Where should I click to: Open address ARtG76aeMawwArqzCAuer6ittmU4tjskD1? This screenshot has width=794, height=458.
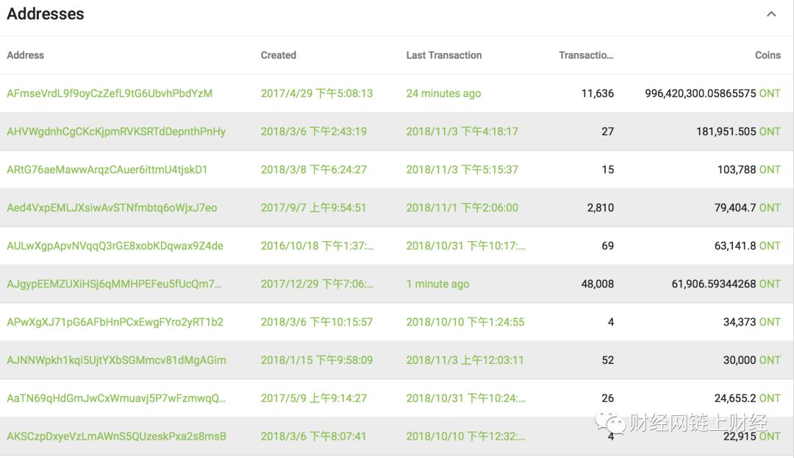(x=107, y=170)
